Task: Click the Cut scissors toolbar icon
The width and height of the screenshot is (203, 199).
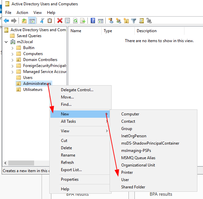Action: click(x=42, y=21)
